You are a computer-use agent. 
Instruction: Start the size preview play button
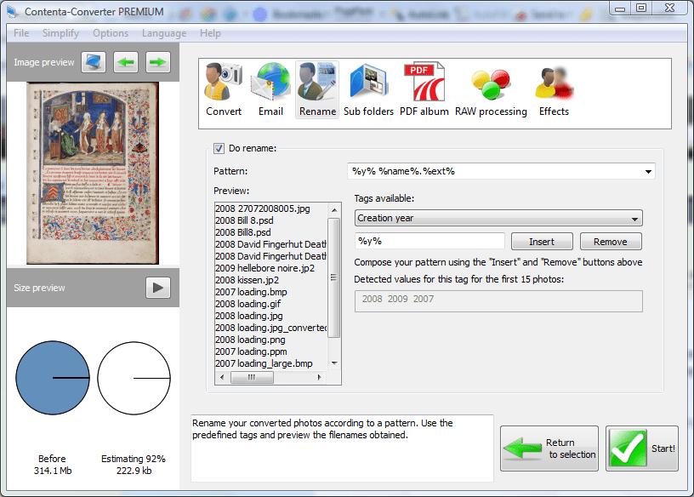pyautogui.click(x=158, y=288)
